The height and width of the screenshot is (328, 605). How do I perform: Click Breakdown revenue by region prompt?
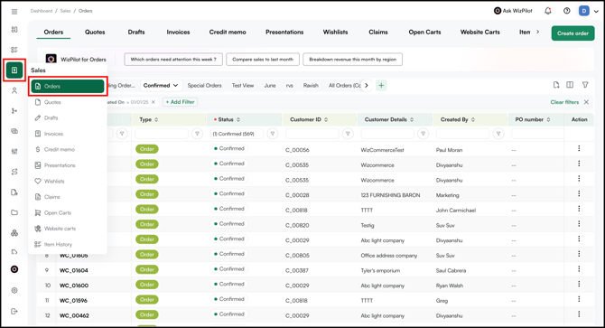(353, 60)
